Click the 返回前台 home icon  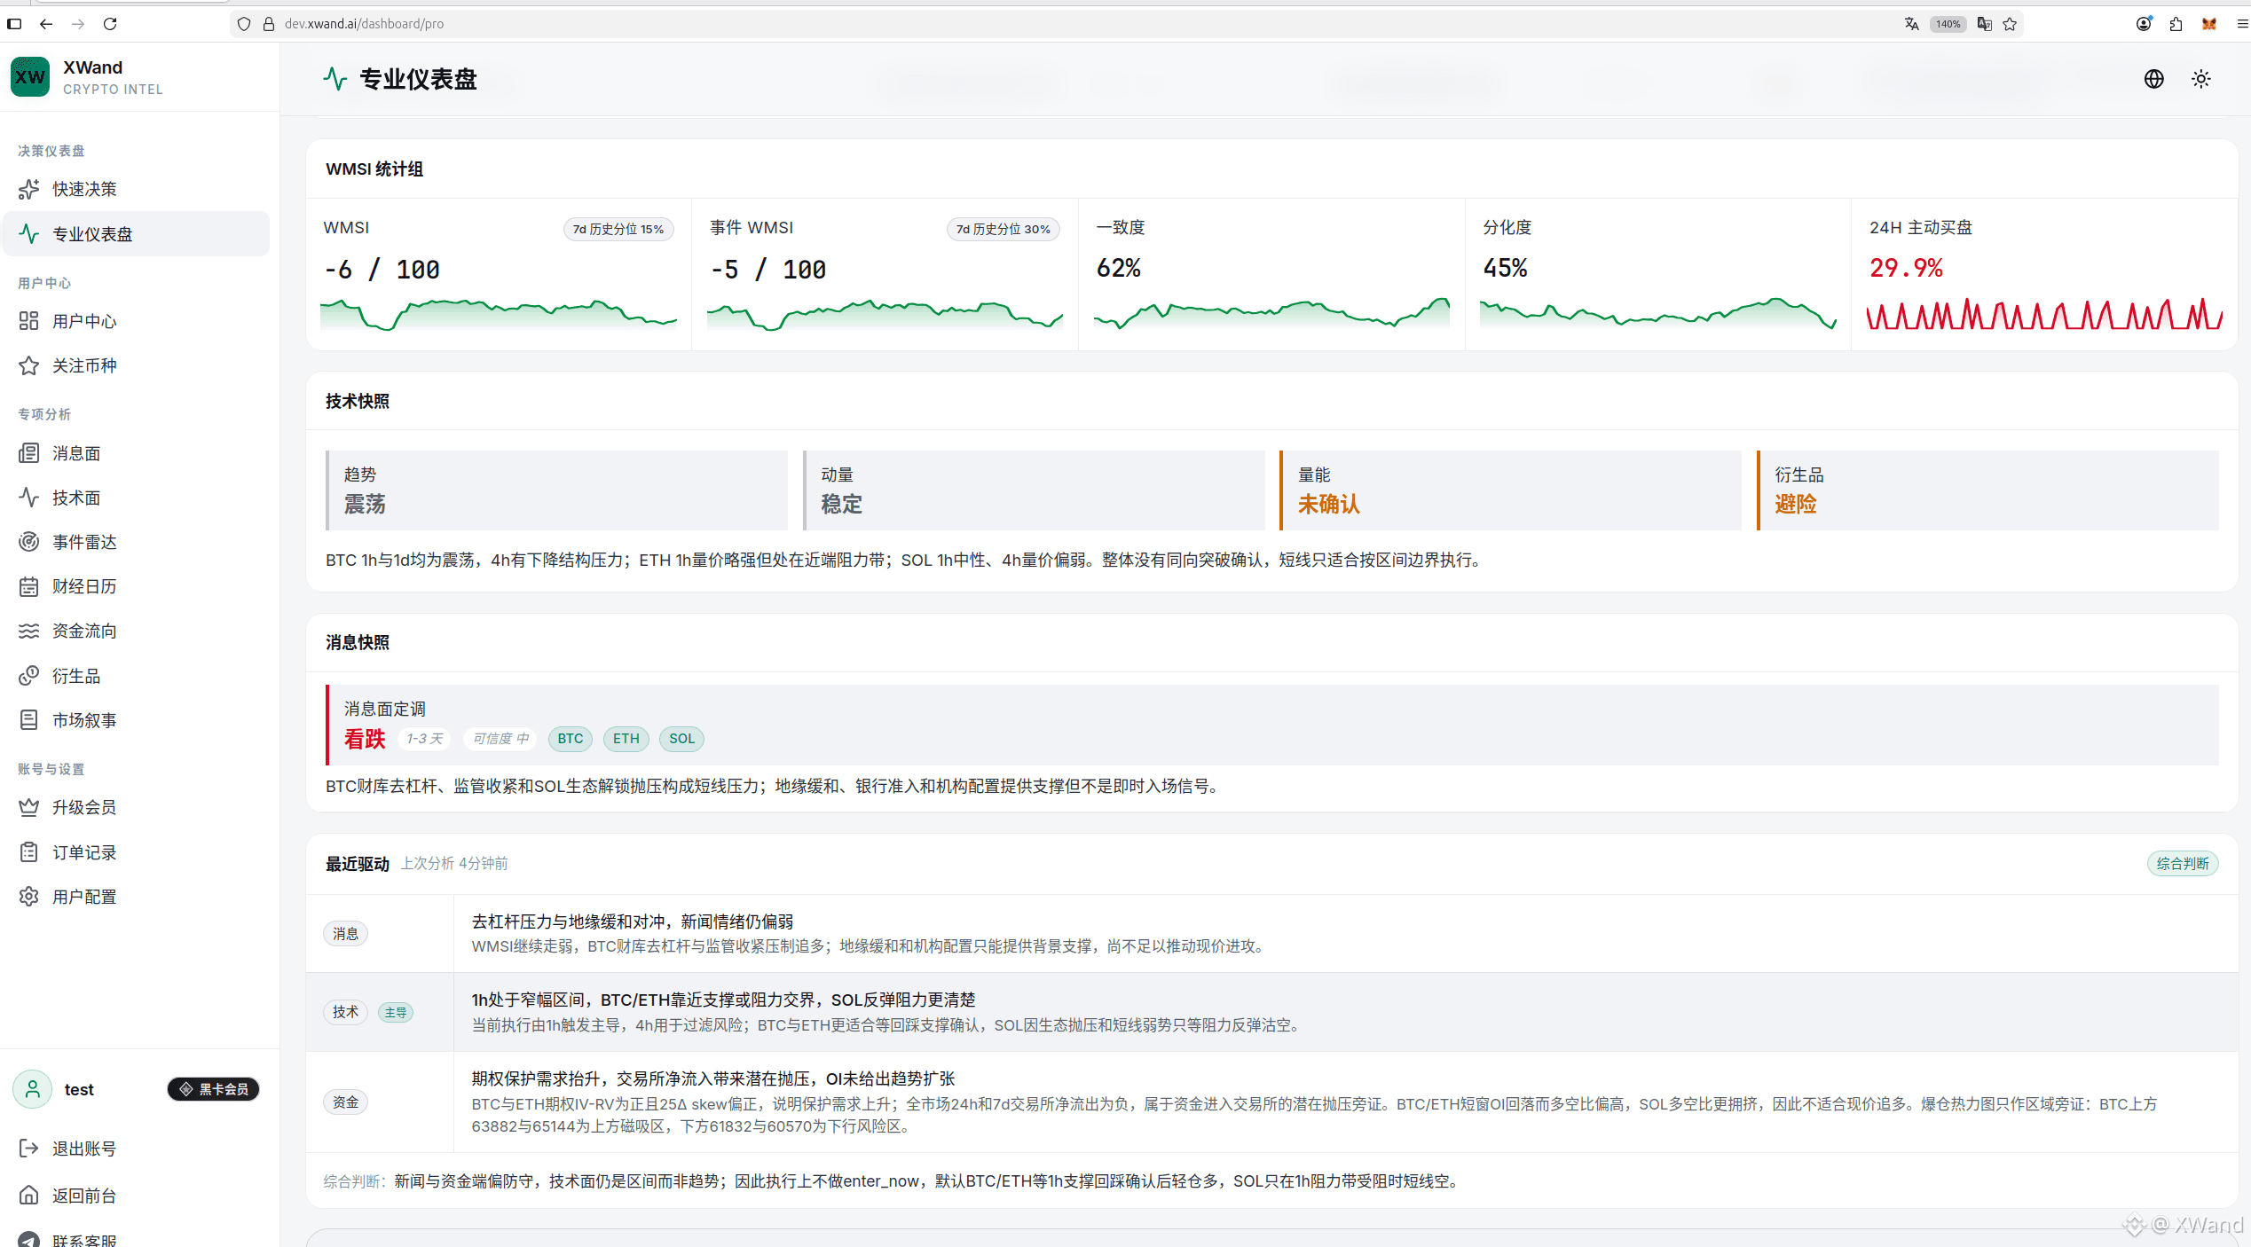click(29, 1196)
